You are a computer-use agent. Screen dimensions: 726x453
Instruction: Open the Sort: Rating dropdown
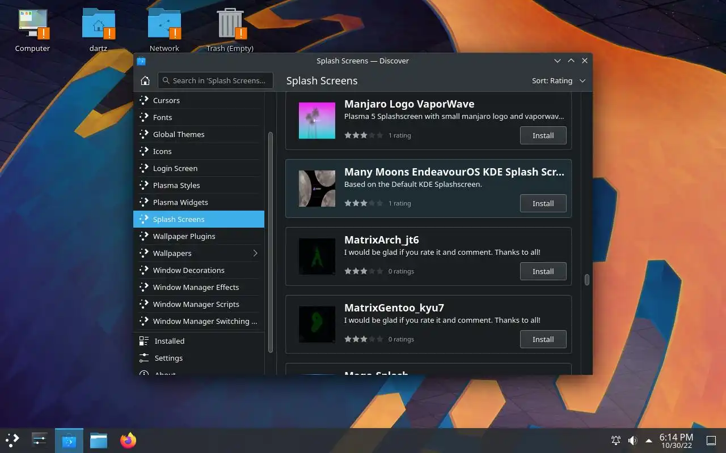[558, 80]
